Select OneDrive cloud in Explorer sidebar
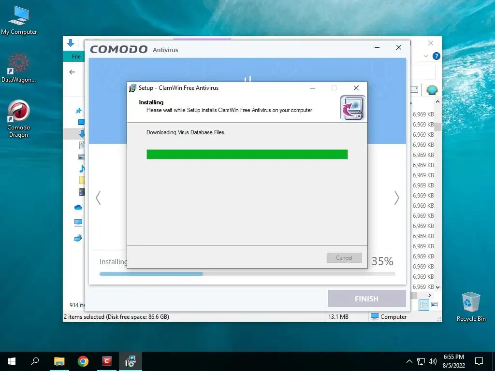The width and height of the screenshot is (495, 371). point(78,207)
